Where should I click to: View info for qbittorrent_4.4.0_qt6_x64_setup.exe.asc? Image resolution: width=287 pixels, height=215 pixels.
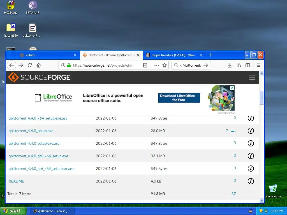point(251,169)
